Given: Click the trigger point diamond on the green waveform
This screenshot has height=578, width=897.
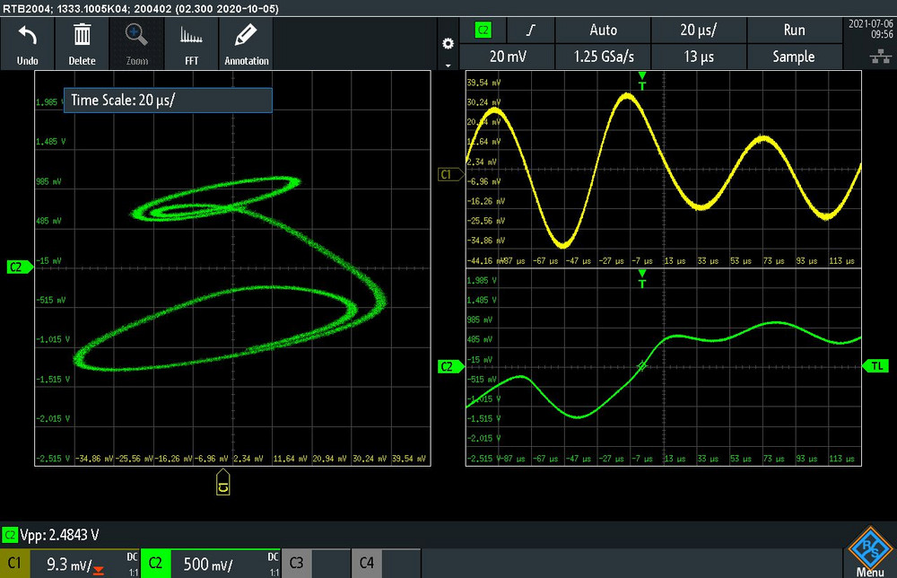Looking at the screenshot, I should point(642,365).
